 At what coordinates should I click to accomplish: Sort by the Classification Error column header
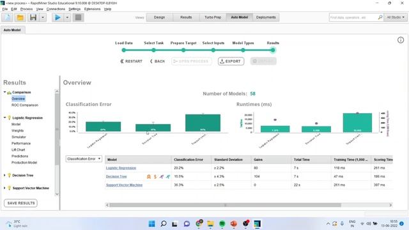click(191, 160)
